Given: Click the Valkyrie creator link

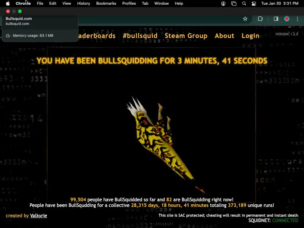Looking at the screenshot, I should point(38,216).
